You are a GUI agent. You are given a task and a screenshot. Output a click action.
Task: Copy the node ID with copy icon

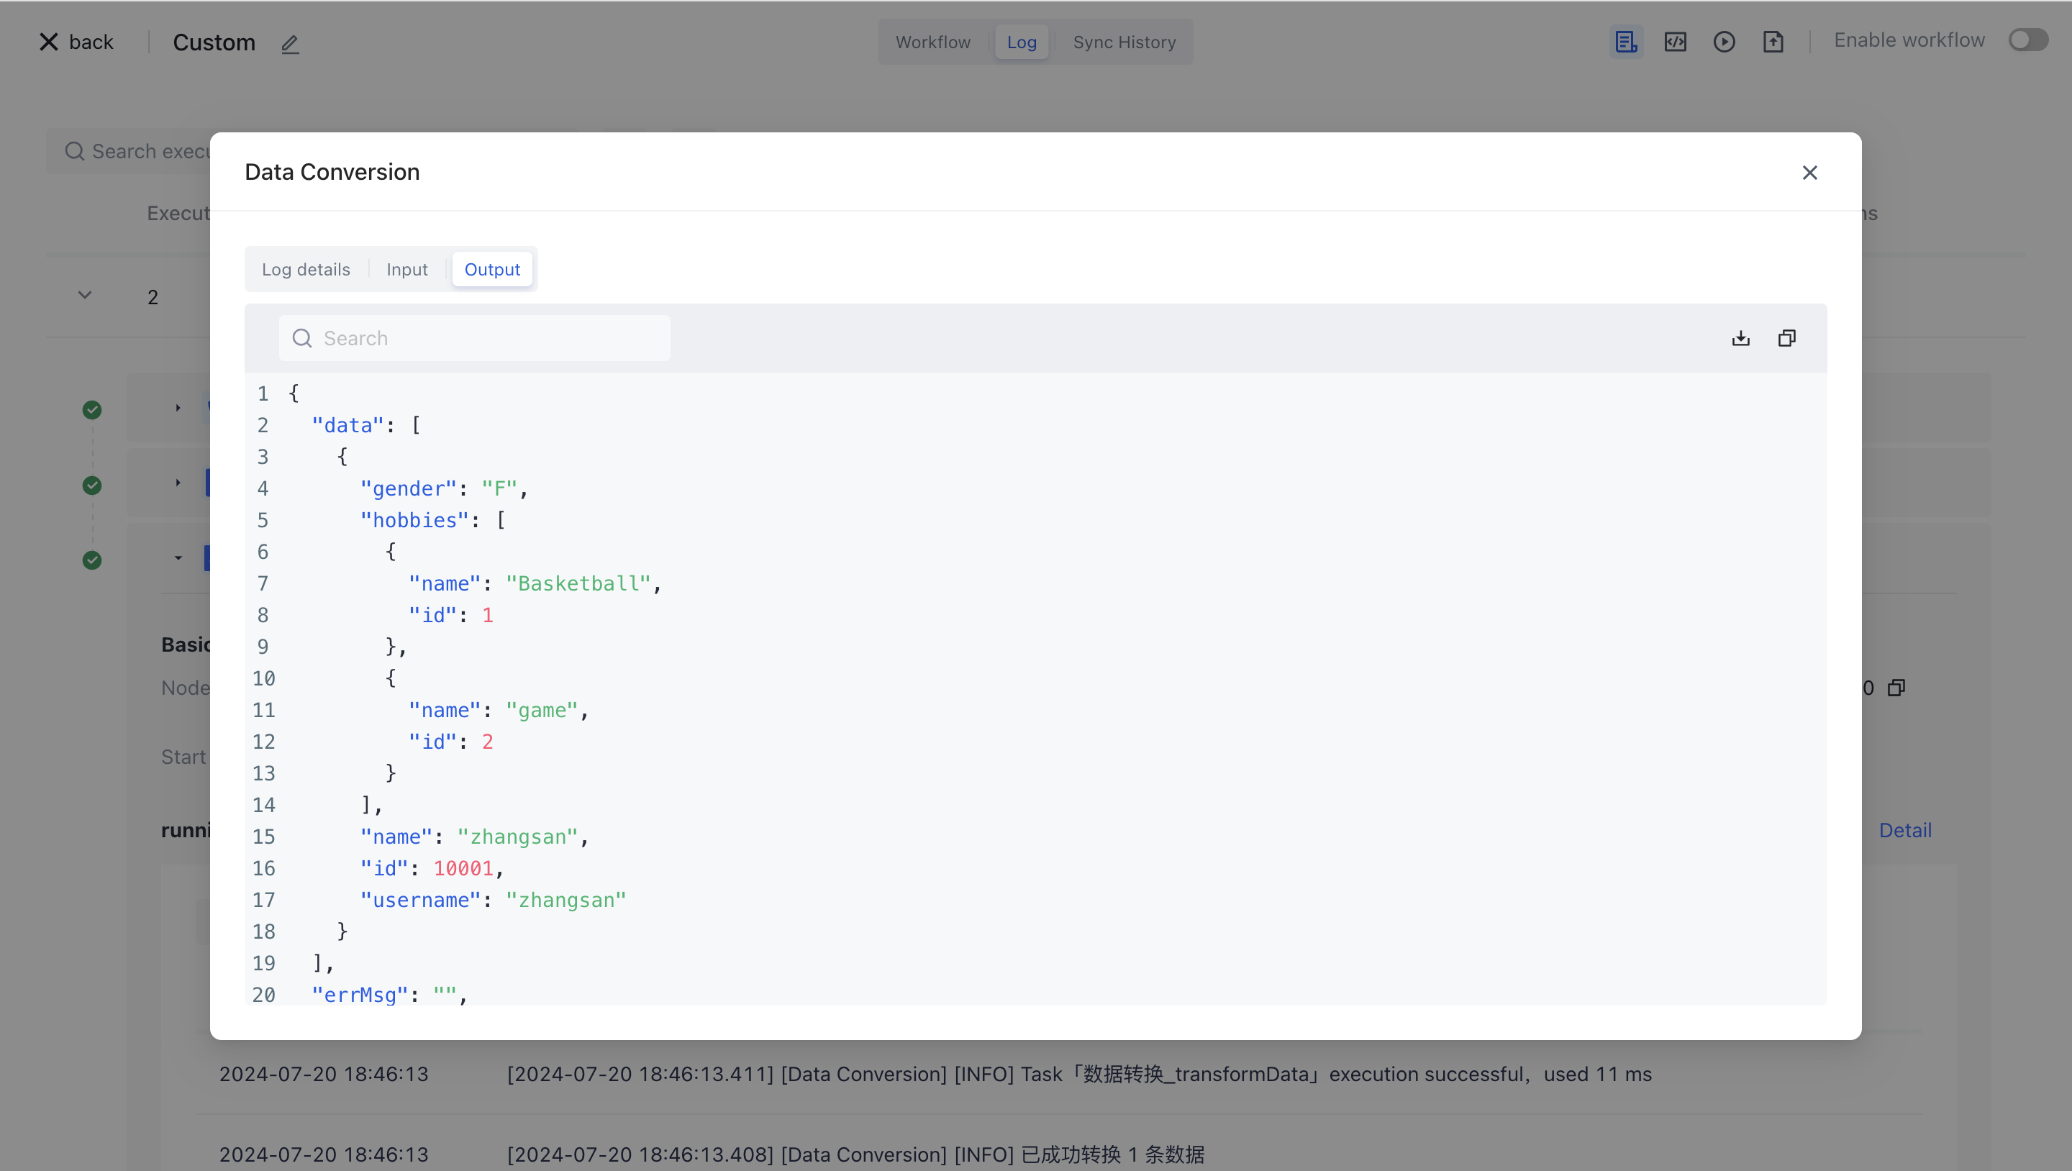point(1896,688)
